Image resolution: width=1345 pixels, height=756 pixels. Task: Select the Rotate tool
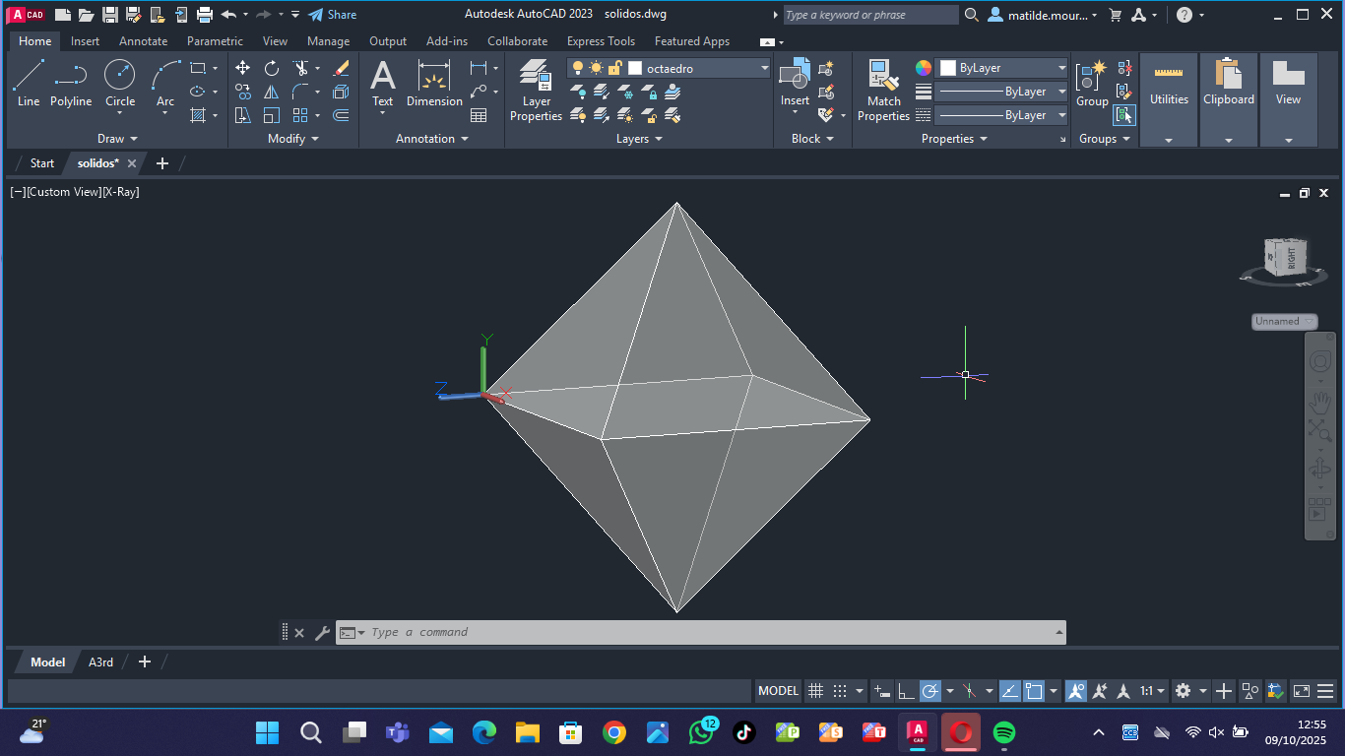pos(272,68)
